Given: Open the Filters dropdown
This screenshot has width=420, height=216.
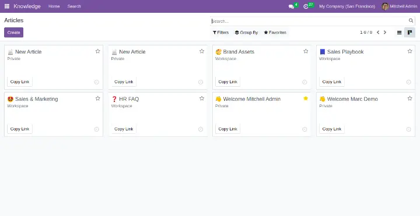Looking at the screenshot, I should pyautogui.click(x=220, y=33).
